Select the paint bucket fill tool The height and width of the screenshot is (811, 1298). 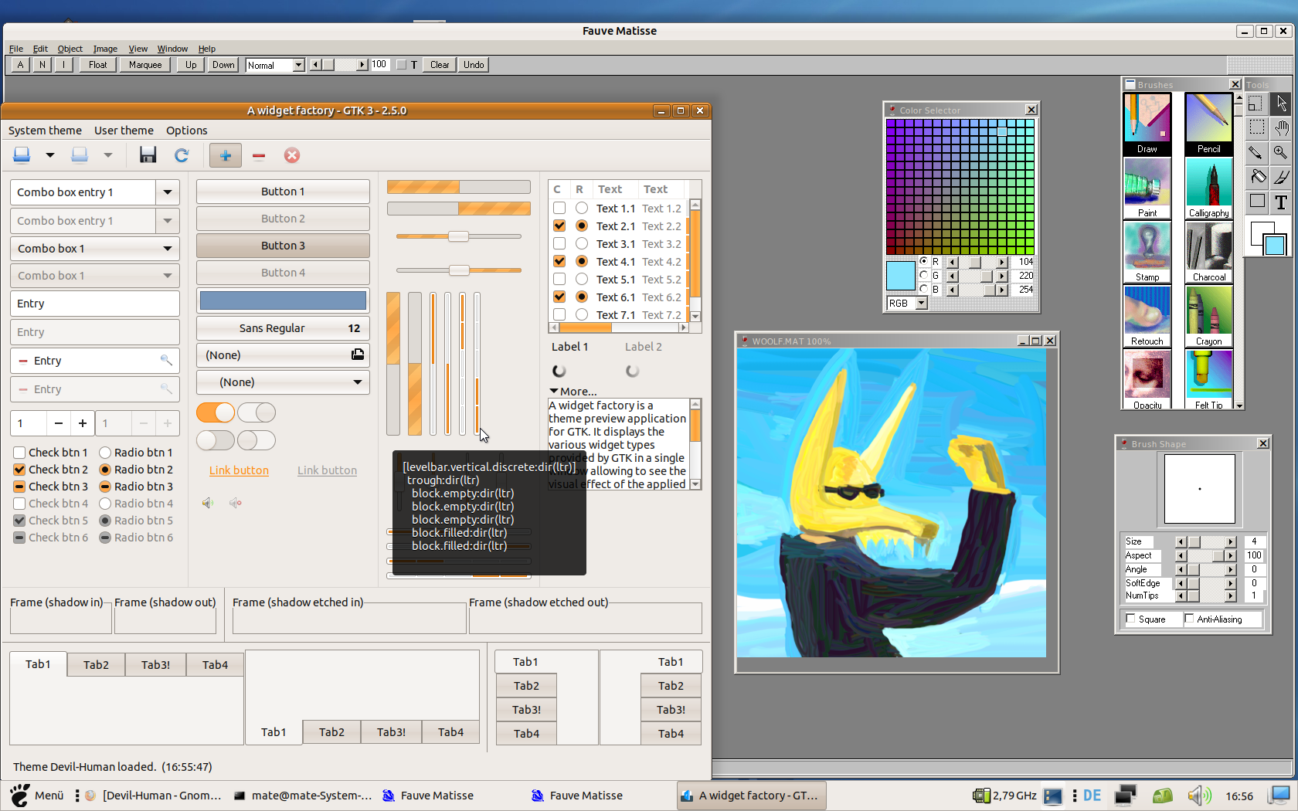1257,177
